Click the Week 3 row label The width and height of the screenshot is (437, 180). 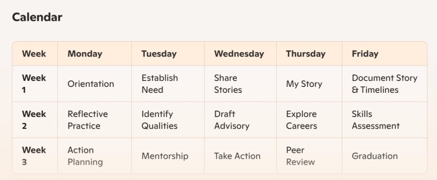(x=34, y=156)
